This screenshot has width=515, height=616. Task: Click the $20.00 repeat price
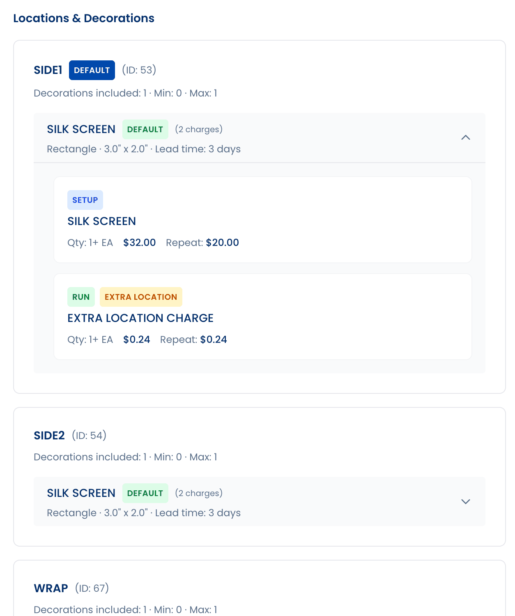pyautogui.click(x=222, y=243)
